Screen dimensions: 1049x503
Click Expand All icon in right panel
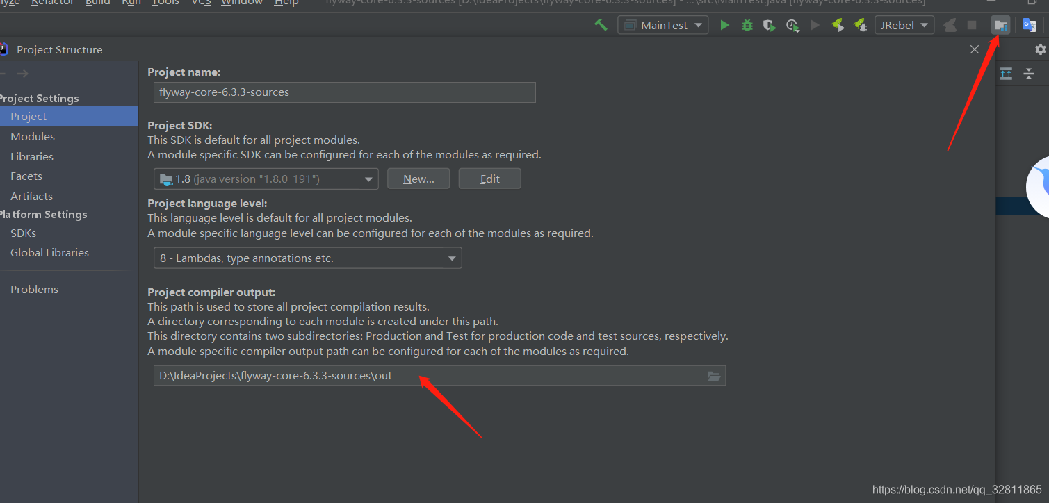1006,74
